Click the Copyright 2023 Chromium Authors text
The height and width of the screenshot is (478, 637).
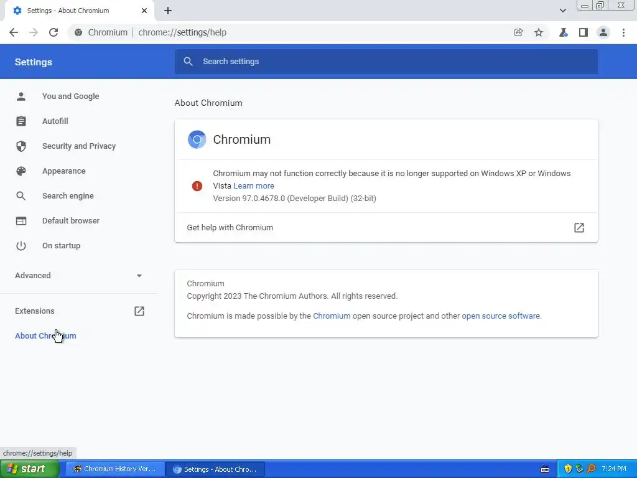tap(292, 296)
